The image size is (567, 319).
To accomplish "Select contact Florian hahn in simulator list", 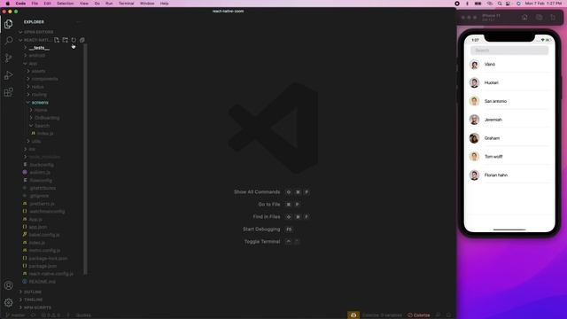I will click(x=509, y=175).
